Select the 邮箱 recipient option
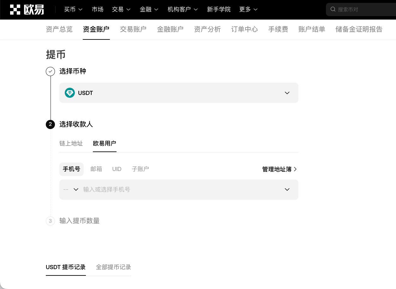Image resolution: width=396 pixels, height=289 pixels. point(96,169)
